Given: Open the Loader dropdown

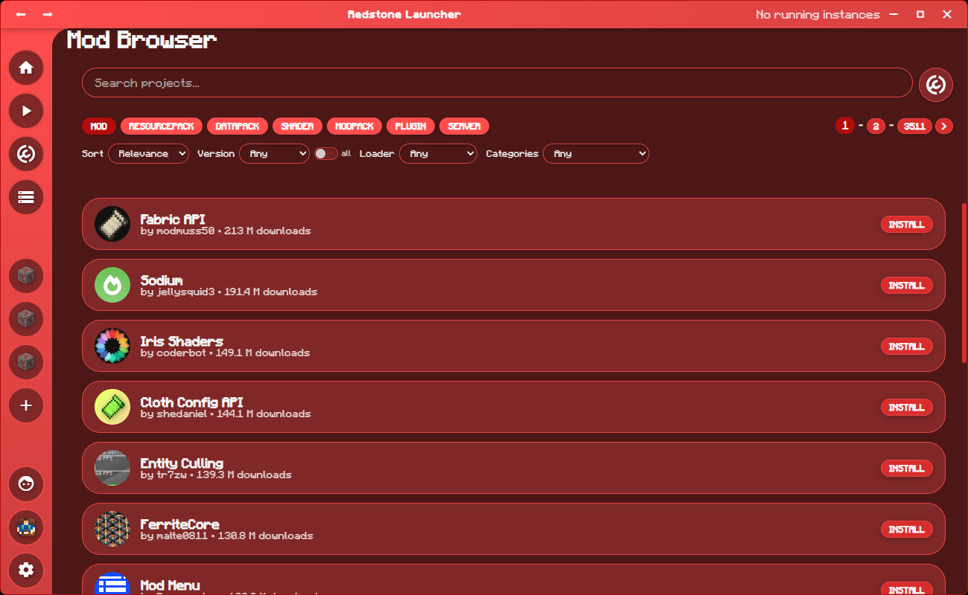Looking at the screenshot, I should [438, 154].
